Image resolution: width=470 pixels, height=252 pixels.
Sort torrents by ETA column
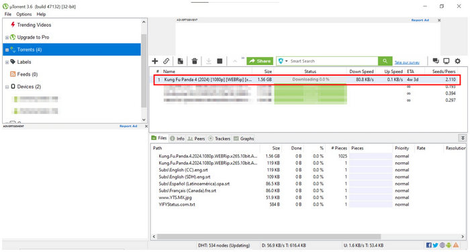pyautogui.click(x=410, y=72)
